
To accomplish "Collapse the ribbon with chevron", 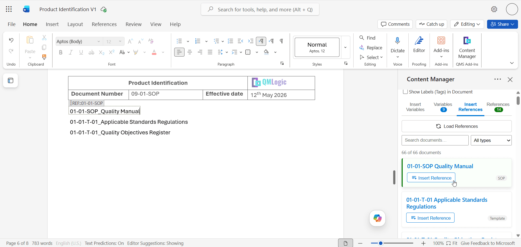I will click(x=512, y=63).
